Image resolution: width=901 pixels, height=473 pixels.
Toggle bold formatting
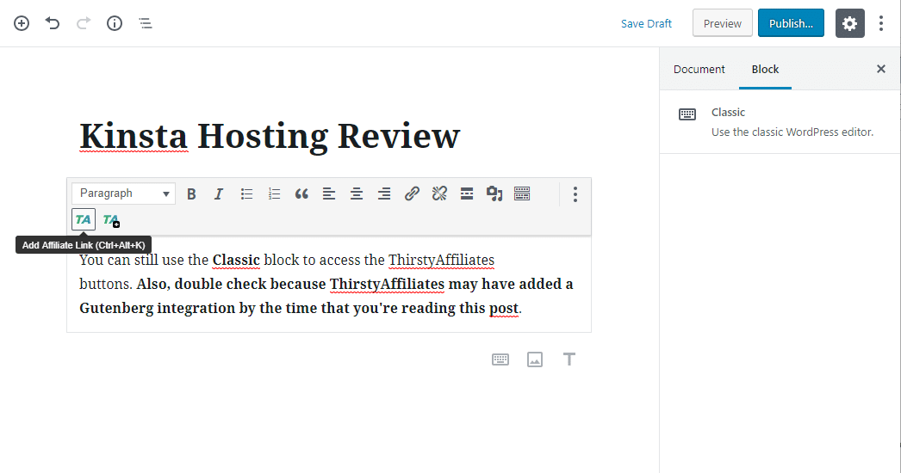pos(191,193)
